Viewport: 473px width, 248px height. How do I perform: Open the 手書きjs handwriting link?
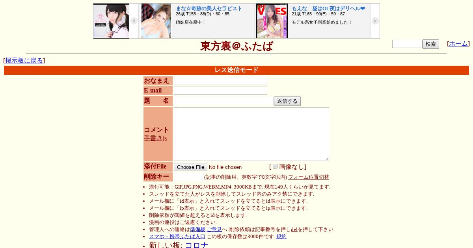point(155,138)
